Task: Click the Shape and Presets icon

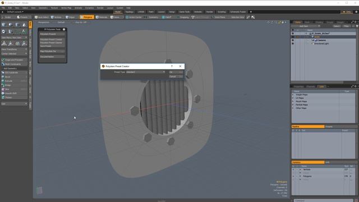Action: click(3, 60)
